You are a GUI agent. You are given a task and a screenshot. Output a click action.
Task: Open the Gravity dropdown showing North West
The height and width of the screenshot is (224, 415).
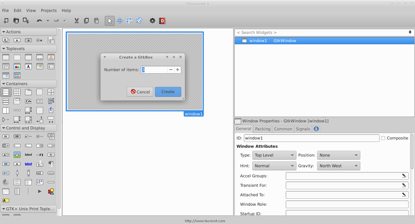click(x=338, y=166)
